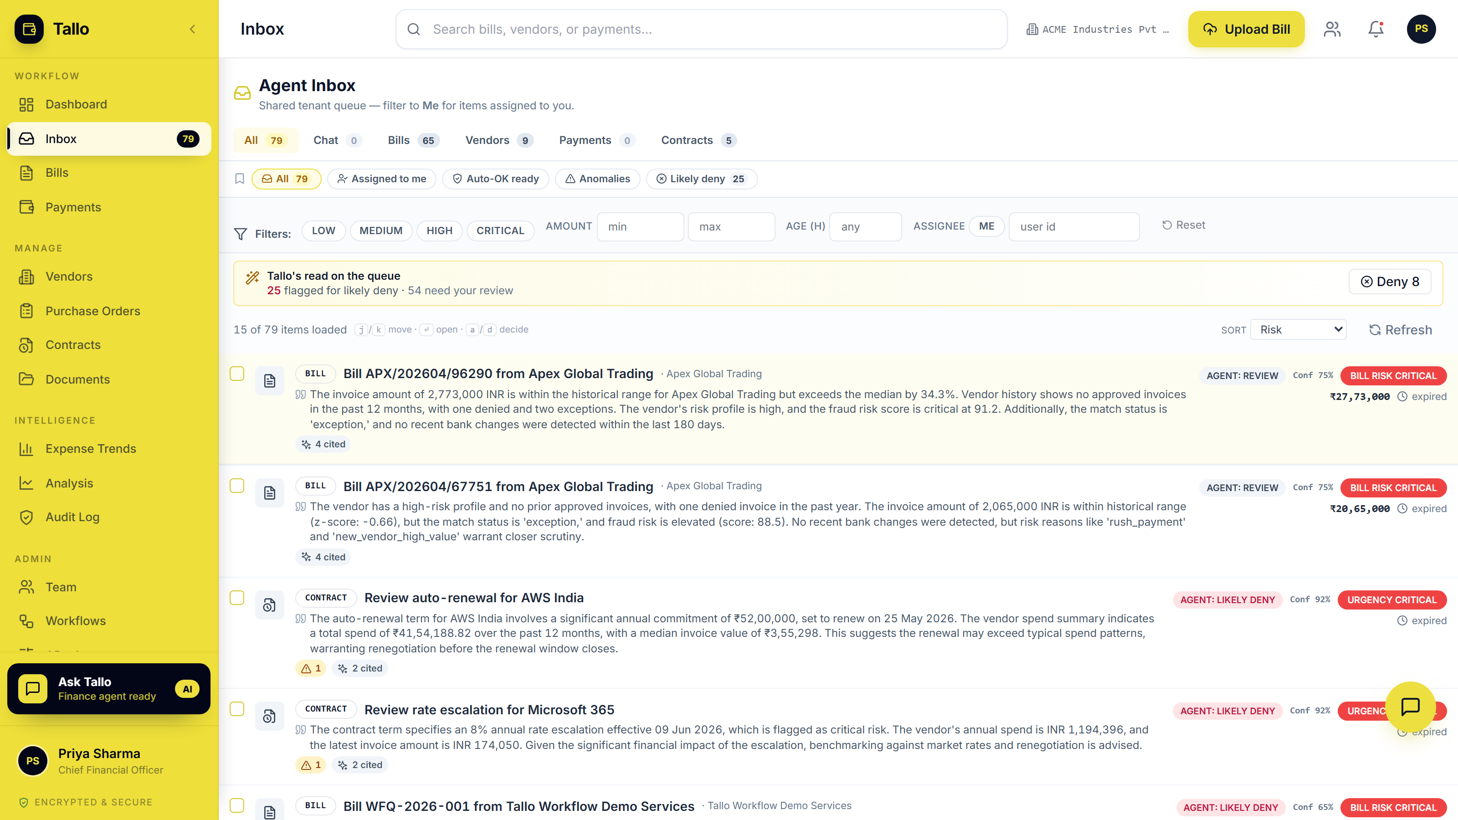
Task: Switch to the Contracts 5 tab
Action: (698, 140)
